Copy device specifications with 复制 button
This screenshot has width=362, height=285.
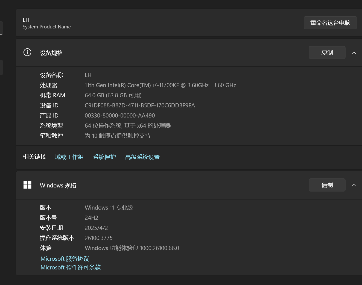tap(327, 52)
